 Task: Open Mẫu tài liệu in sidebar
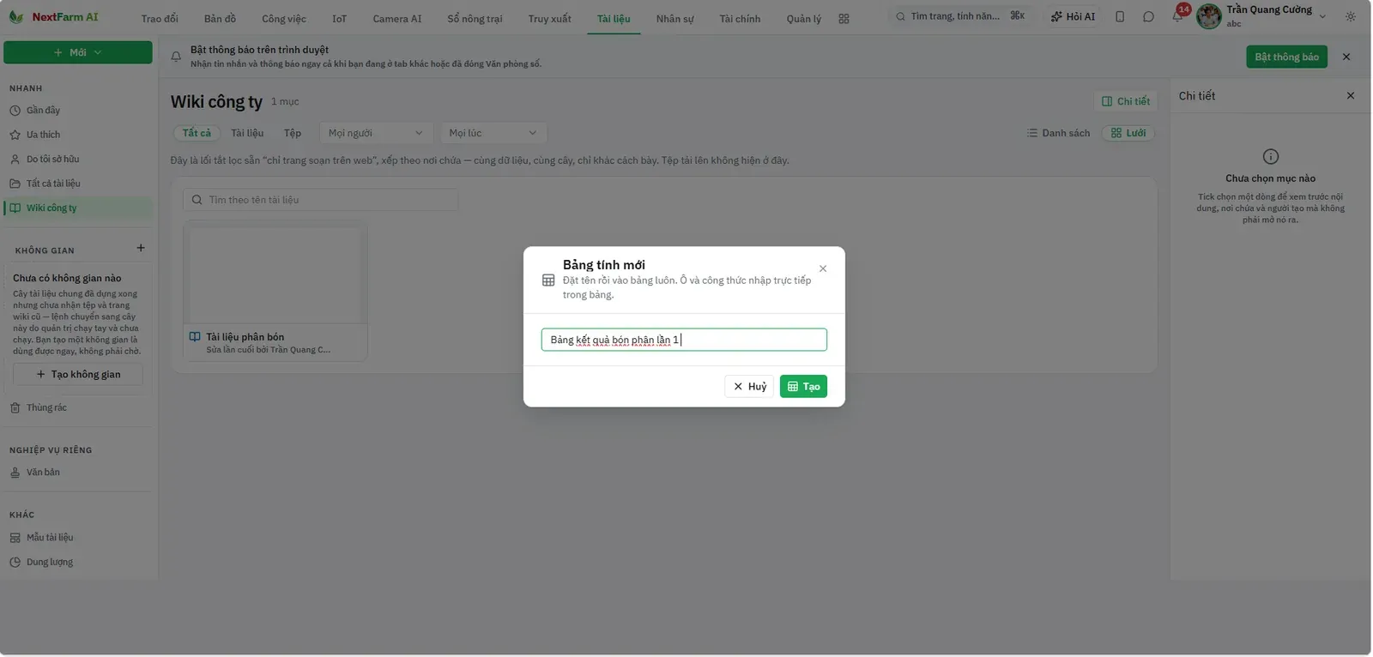(79, 538)
